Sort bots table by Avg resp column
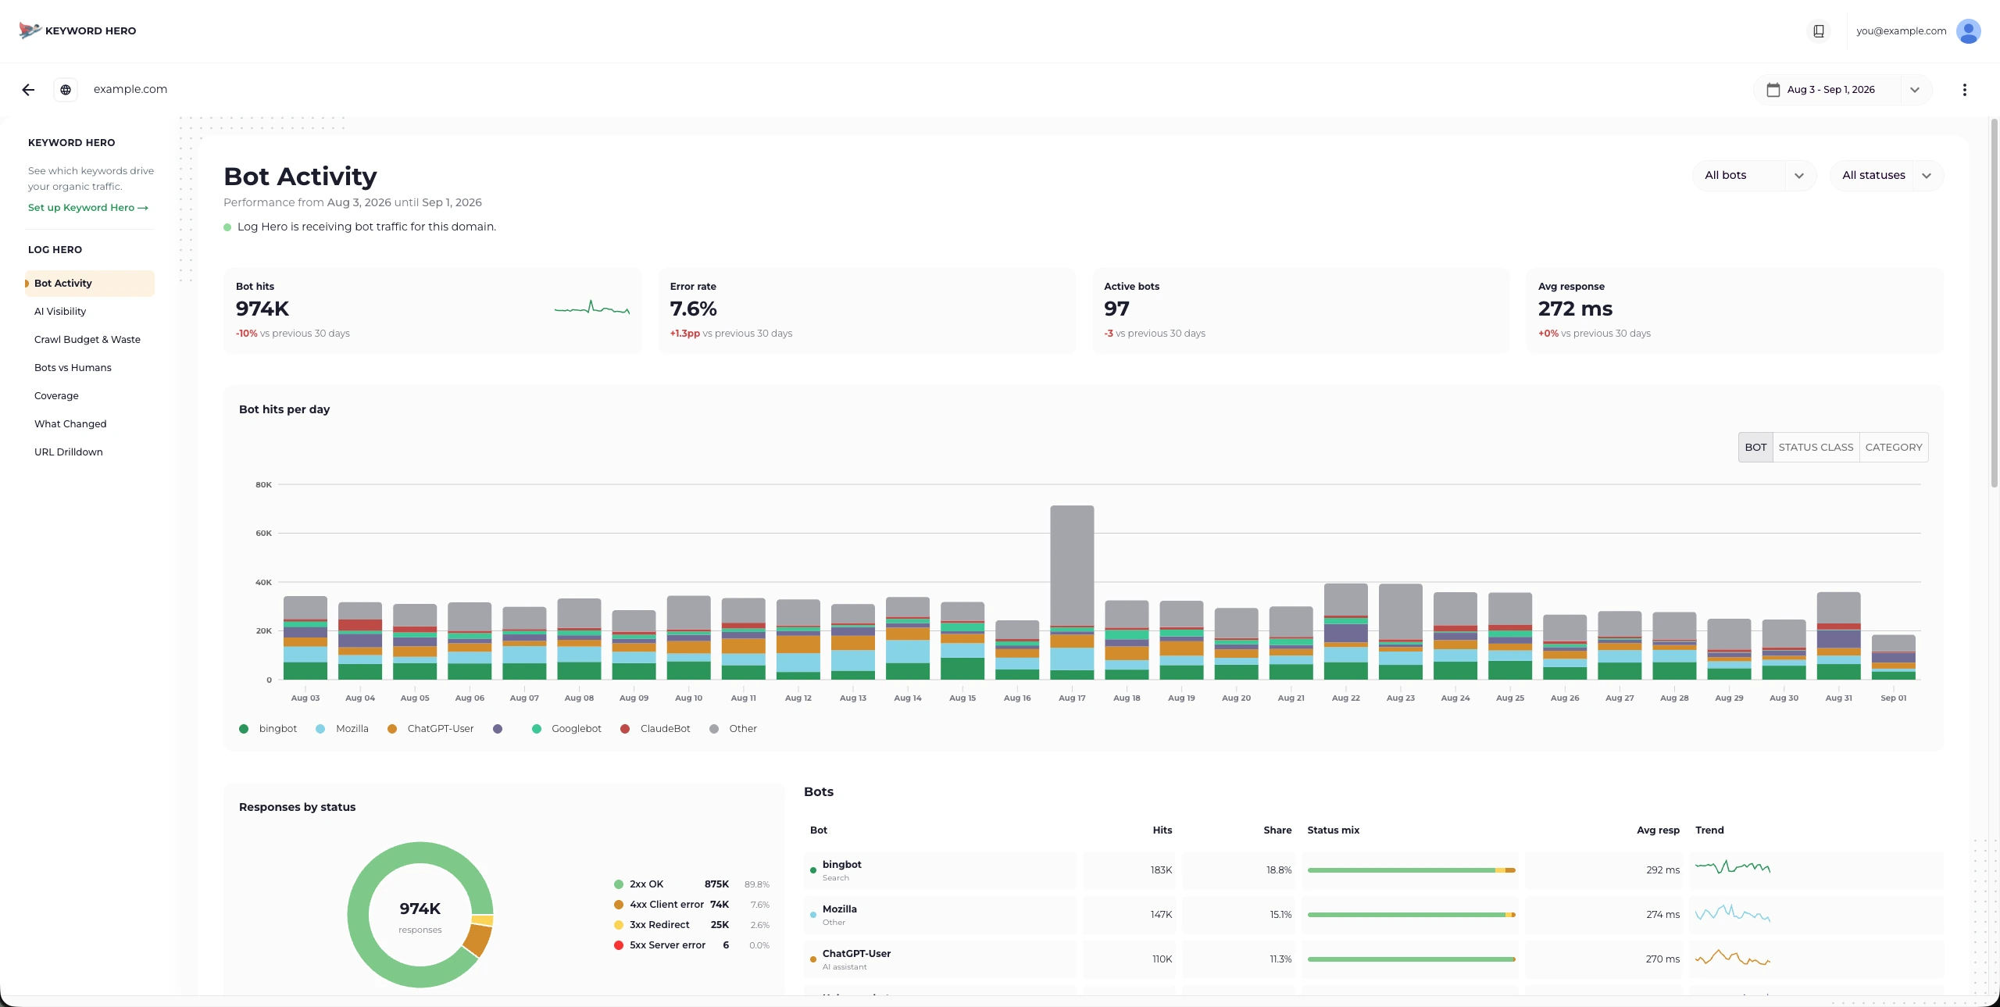The image size is (2000, 1007). 1658,830
